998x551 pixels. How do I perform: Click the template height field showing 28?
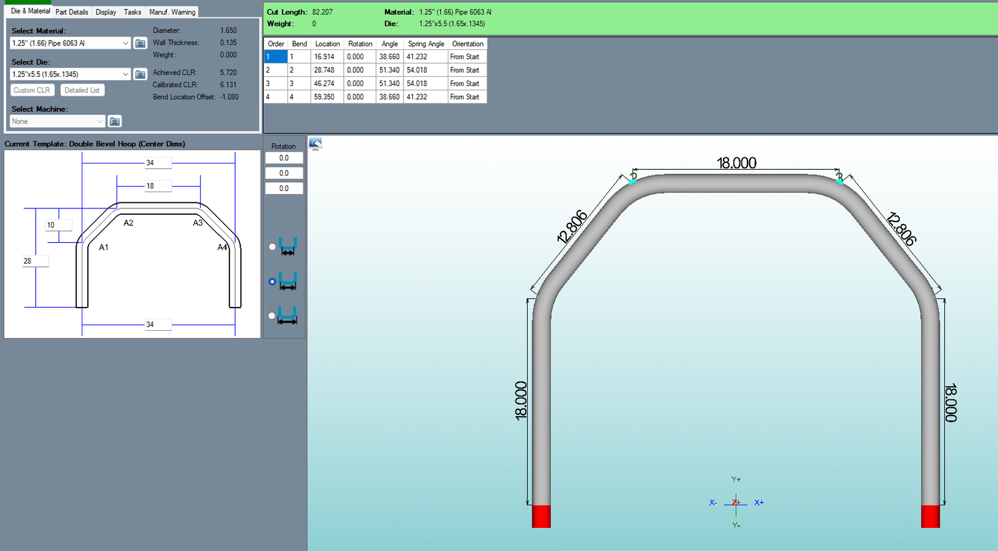pos(35,261)
